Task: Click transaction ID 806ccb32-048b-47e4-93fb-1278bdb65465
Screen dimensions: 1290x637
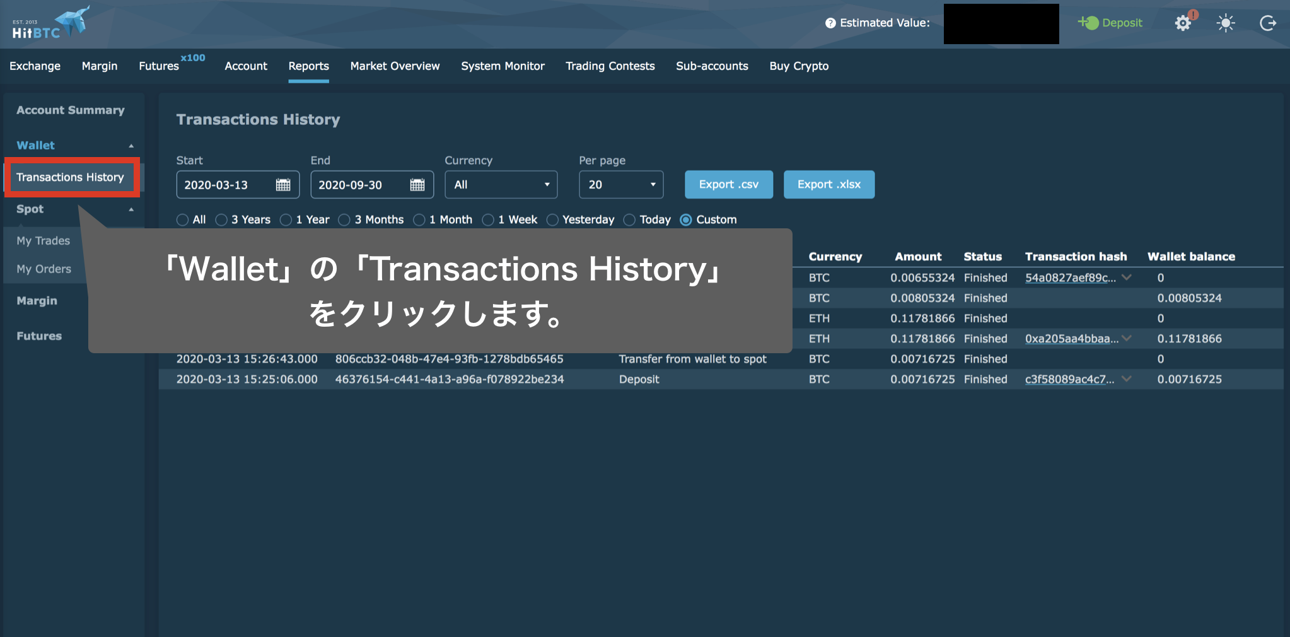Action: click(450, 359)
